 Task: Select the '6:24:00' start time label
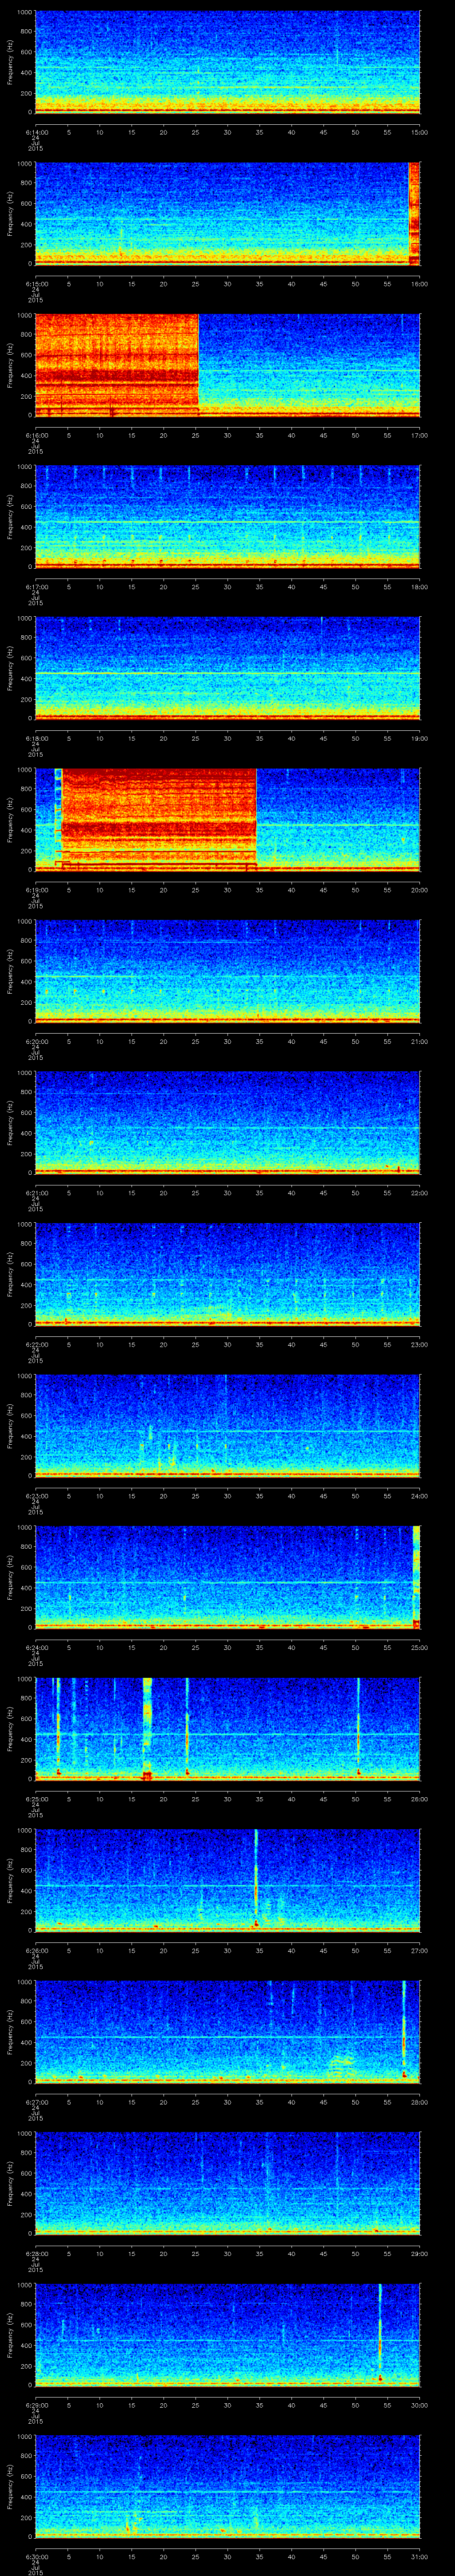tap(36, 1647)
